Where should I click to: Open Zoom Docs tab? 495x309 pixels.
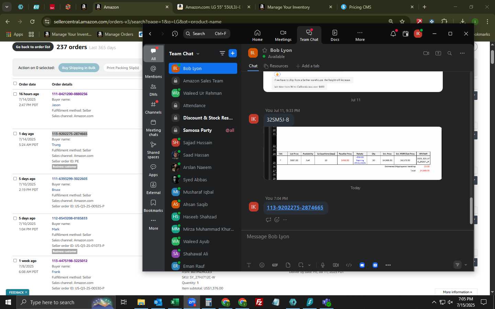click(x=335, y=35)
